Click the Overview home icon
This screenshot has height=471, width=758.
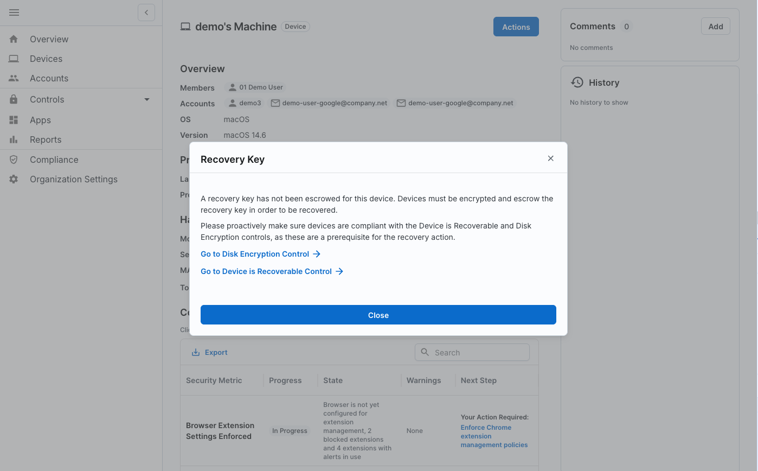click(x=14, y=39)
